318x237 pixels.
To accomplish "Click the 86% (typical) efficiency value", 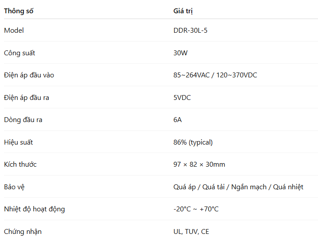I will (x=193, y=142).
